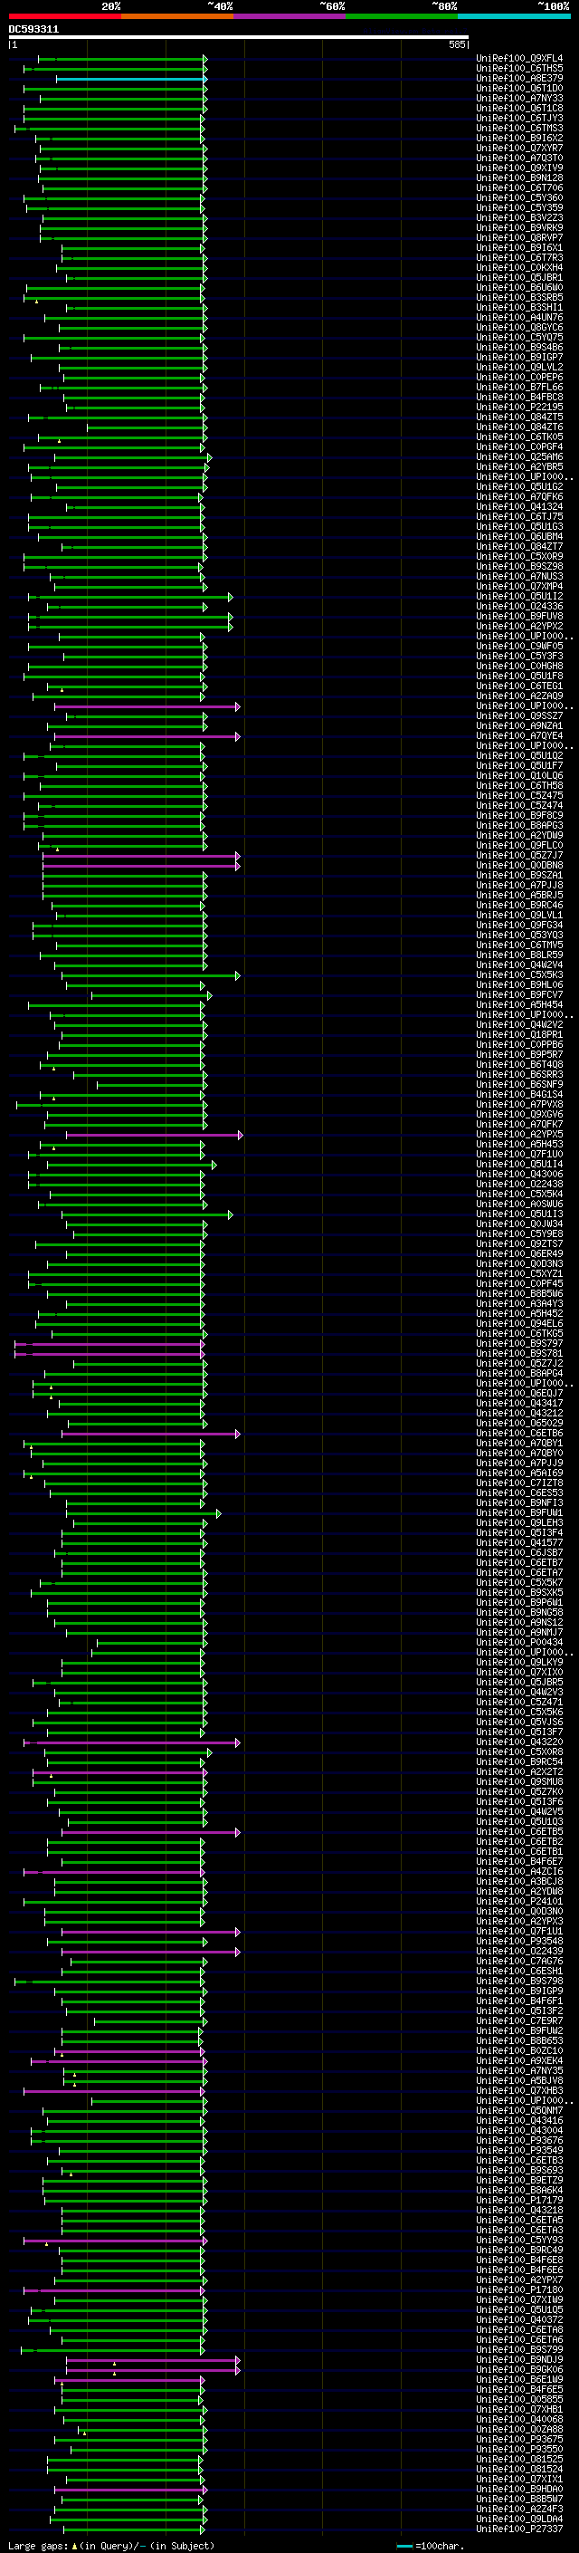Select the label UniRef100_B9N128

[x=519, y=178]
